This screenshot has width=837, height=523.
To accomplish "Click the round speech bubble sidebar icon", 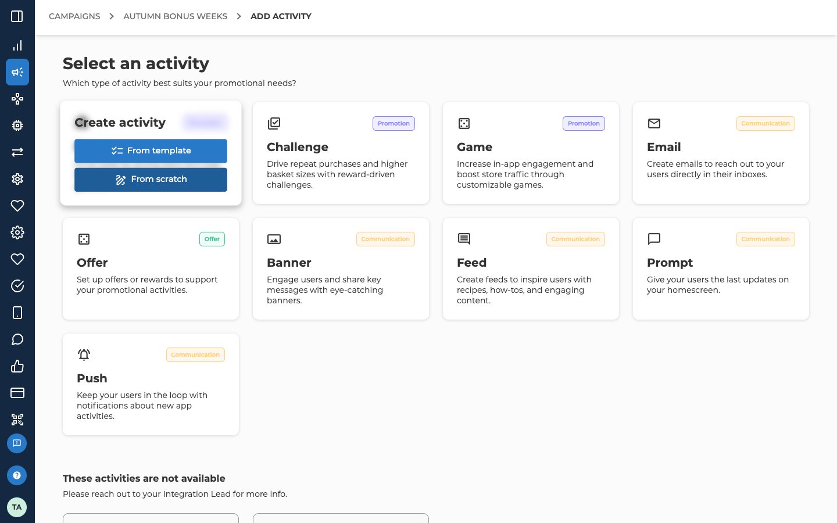I will coord(17,339).
